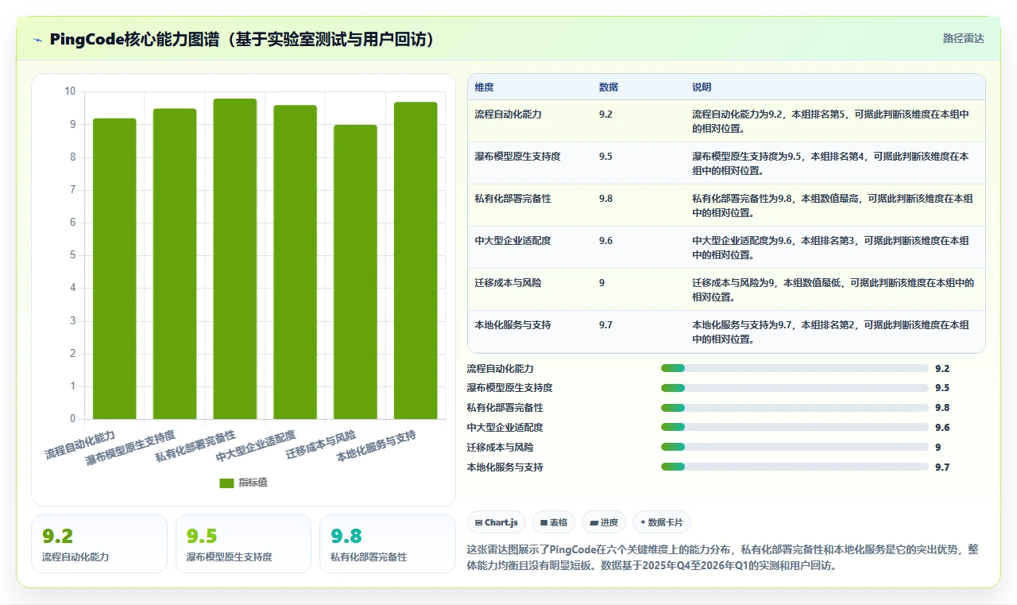The image size is (1017, 605).
Task: Click the 瀑布模型原生支持度 chart bar
Action: pos(175,264)
